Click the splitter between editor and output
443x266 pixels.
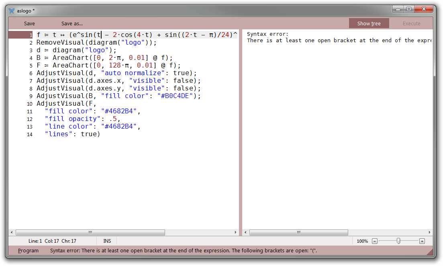(241, 133)
